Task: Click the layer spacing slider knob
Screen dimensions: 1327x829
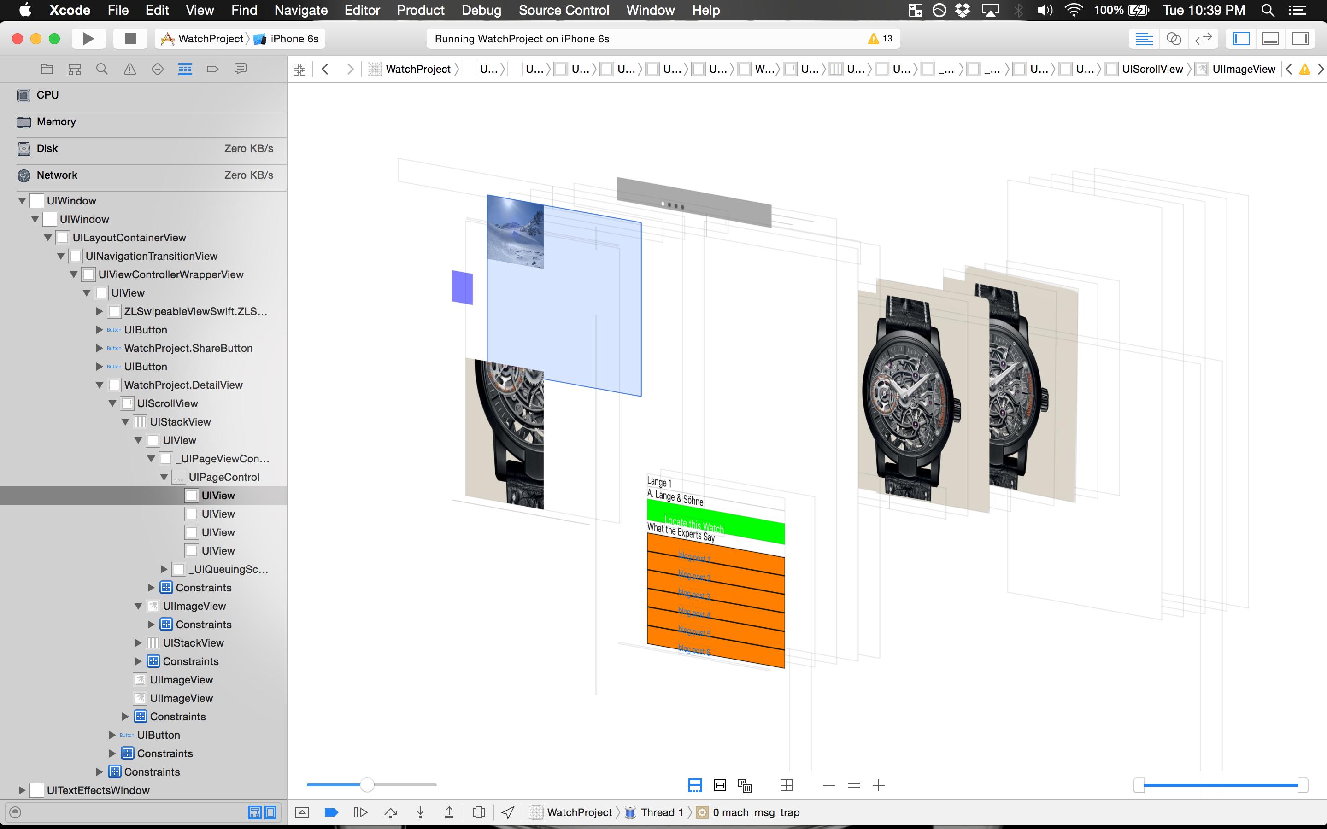Action: point(367,785)
